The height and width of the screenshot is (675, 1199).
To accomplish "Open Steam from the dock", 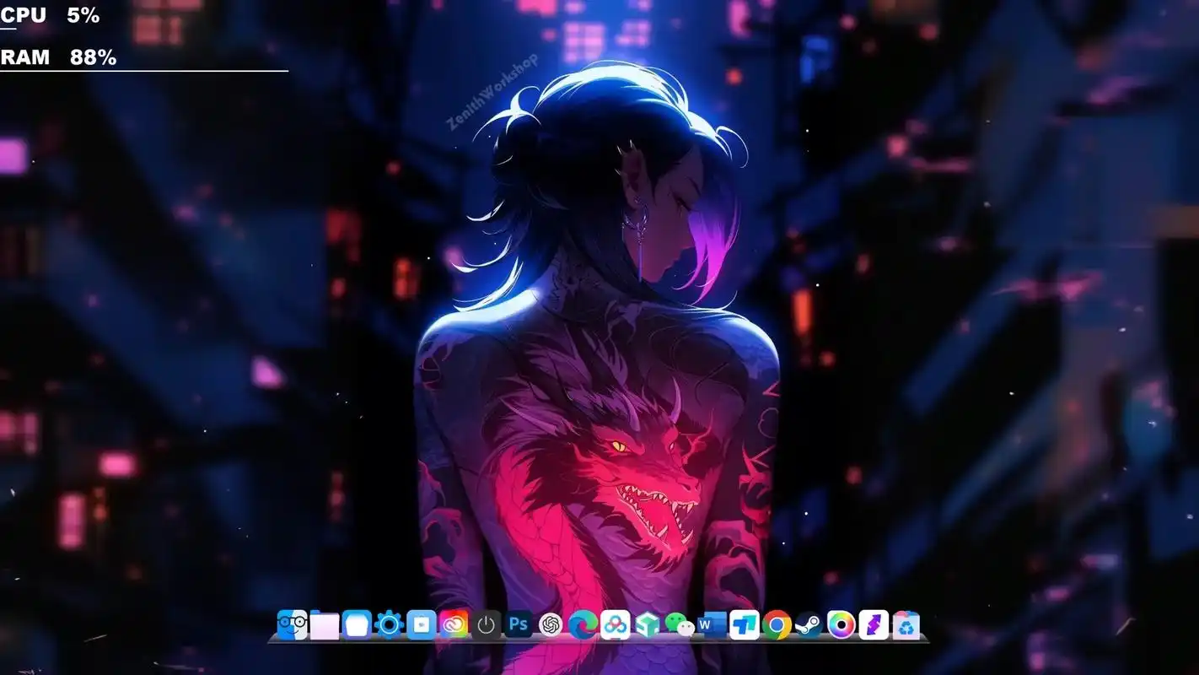I will 809,625.
